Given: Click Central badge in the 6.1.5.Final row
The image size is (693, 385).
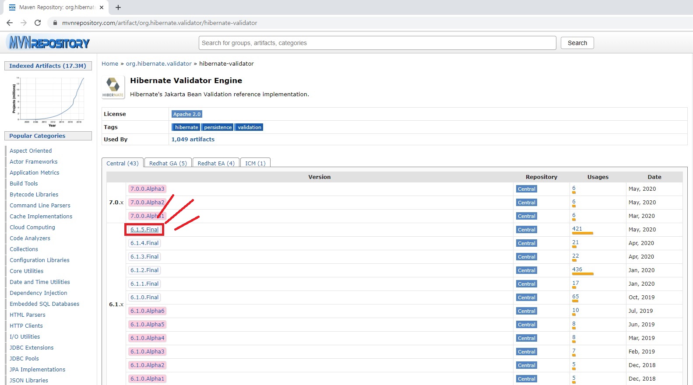Looking at the screenshot, I should [x=526, y=230].
